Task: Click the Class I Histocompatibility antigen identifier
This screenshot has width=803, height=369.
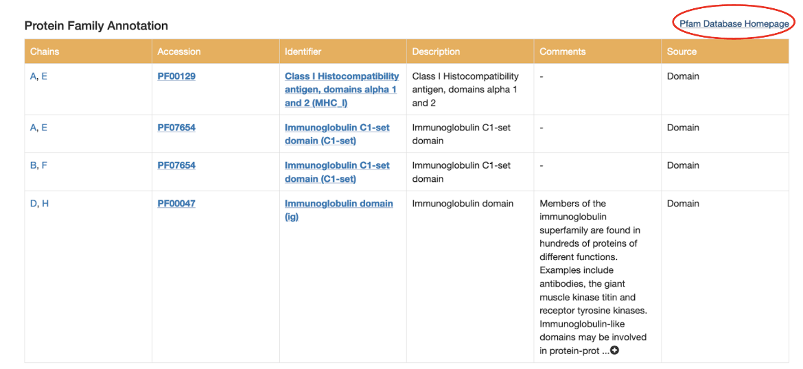Action: [341, 89]
